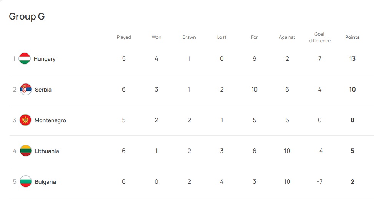Click the Bulgaria flag icon
374x203 pixels.
(26, 182)
